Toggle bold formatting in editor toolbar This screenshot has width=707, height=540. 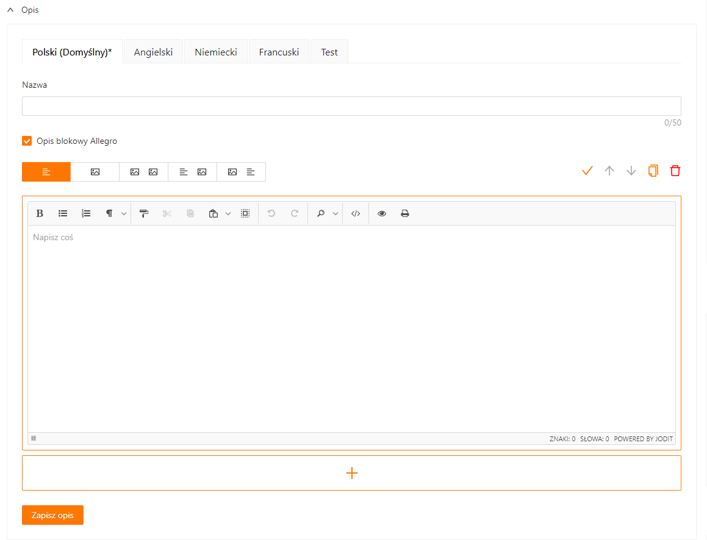(x=40, y=213)
